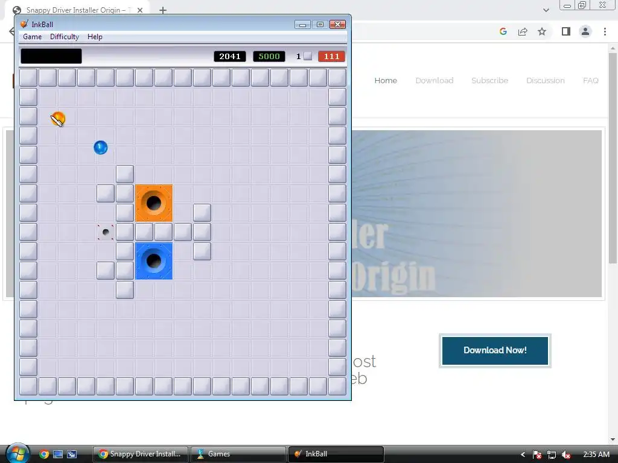618x463 pixels.
Task: Minimize the InkBall window
Action: click(302, 24)
